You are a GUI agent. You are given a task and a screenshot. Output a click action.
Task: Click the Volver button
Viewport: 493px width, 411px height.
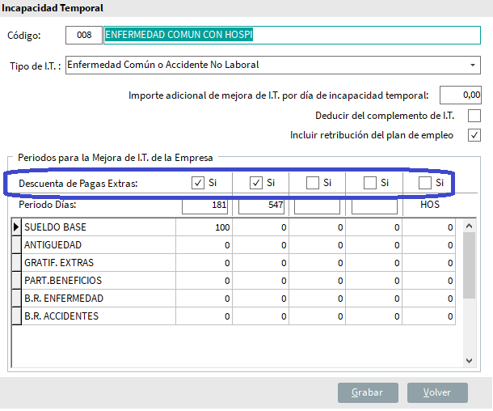point(436,392)
